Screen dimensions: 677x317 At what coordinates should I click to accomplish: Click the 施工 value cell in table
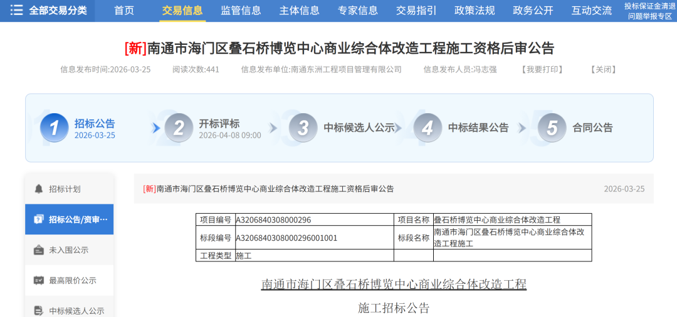[x=314, y=256]
